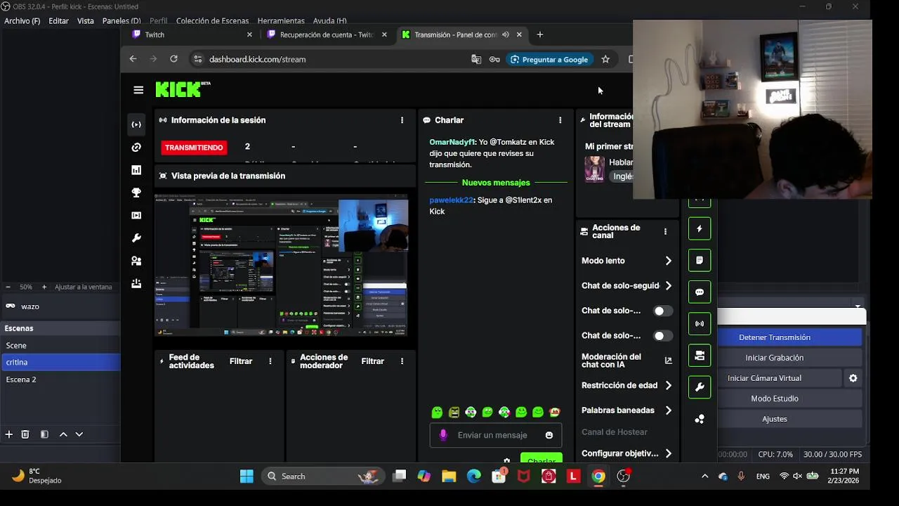Select the stream broadcast icon in Kick sidebar
Viewport: 899px width, 506px height.
(136, 124)
